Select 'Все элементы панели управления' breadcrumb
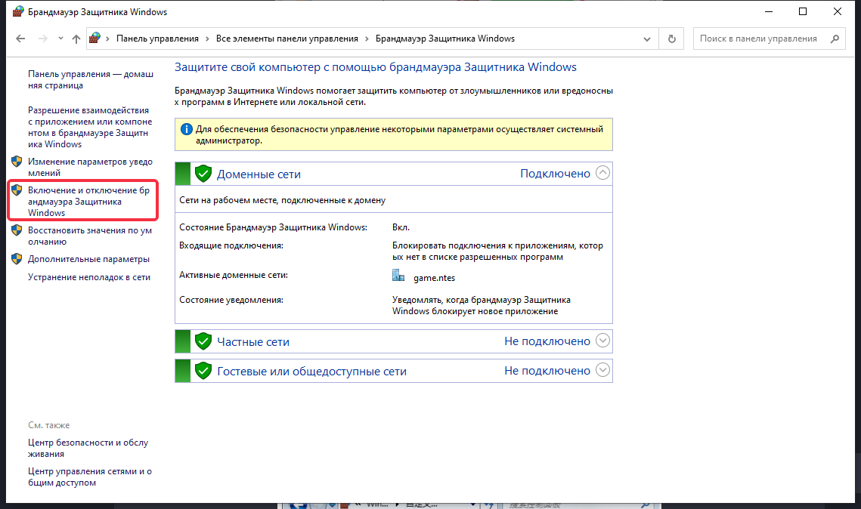This screenshot has height=509, width=861. (286, 39)
